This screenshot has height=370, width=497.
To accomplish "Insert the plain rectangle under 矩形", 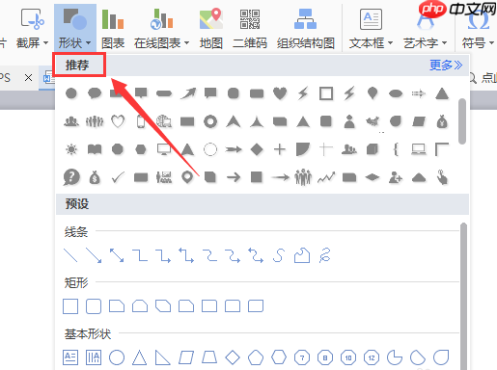I will tap(70, 306).
